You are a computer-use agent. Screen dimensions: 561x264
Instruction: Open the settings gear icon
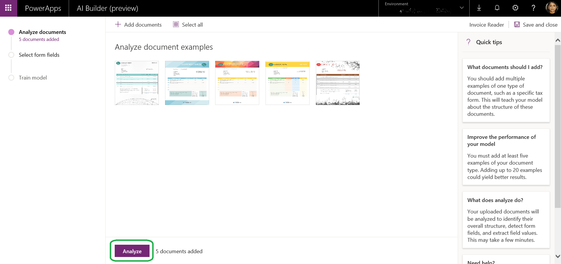pos(515,8)
